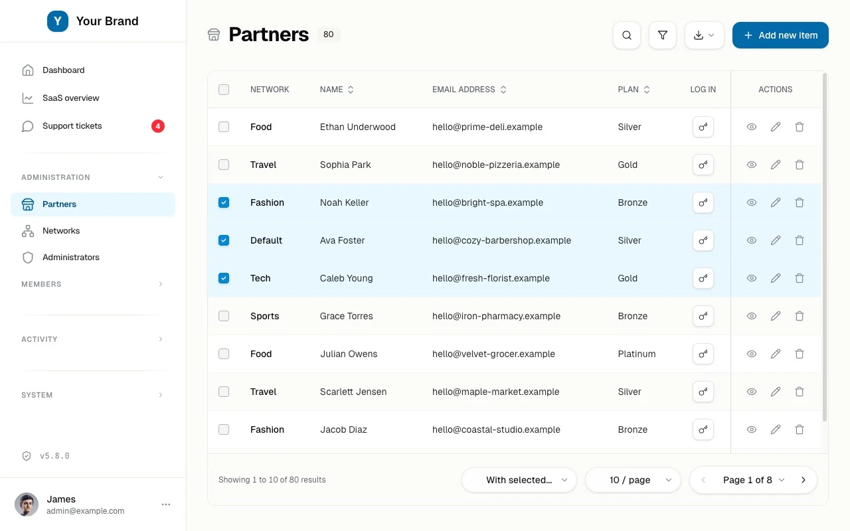Screen dimensions: 850x531
Task: Open the With selected… dropdown
Action: coord(519,480)
